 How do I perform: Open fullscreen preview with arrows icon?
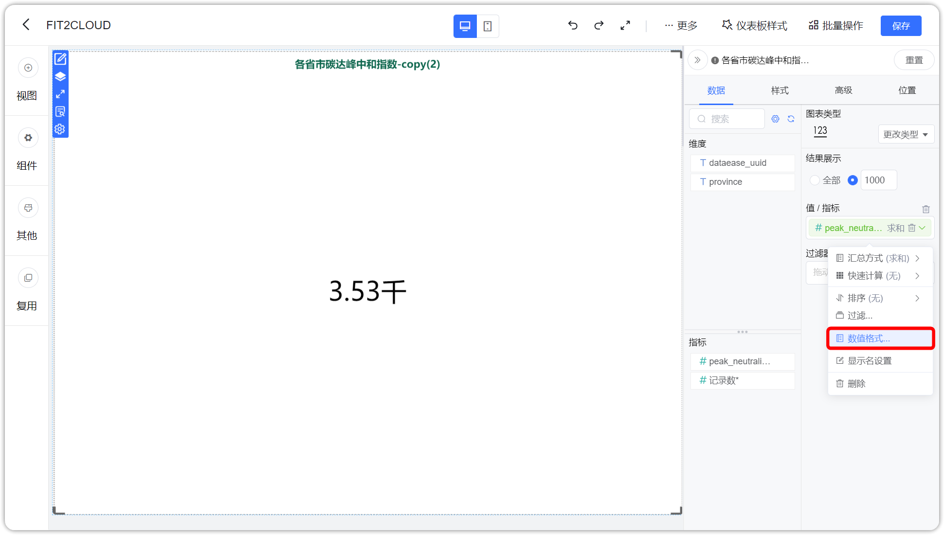point(625,25)
